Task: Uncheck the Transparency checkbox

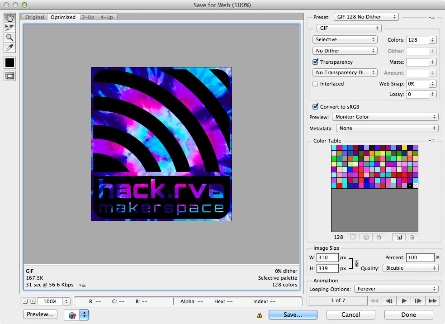Action: point(315,62)
